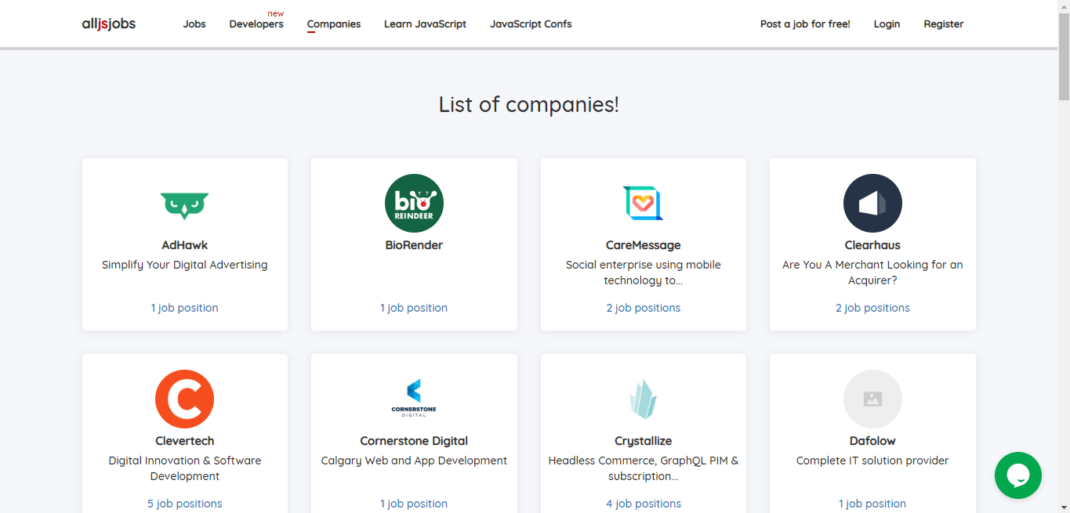Select the BioRender reindeer logo
The image size is (1070, 513).
coord(414,203)
